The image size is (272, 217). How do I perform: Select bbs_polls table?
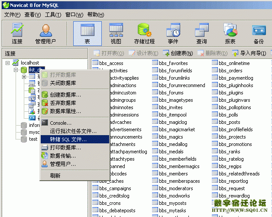(x=228, y=115)
